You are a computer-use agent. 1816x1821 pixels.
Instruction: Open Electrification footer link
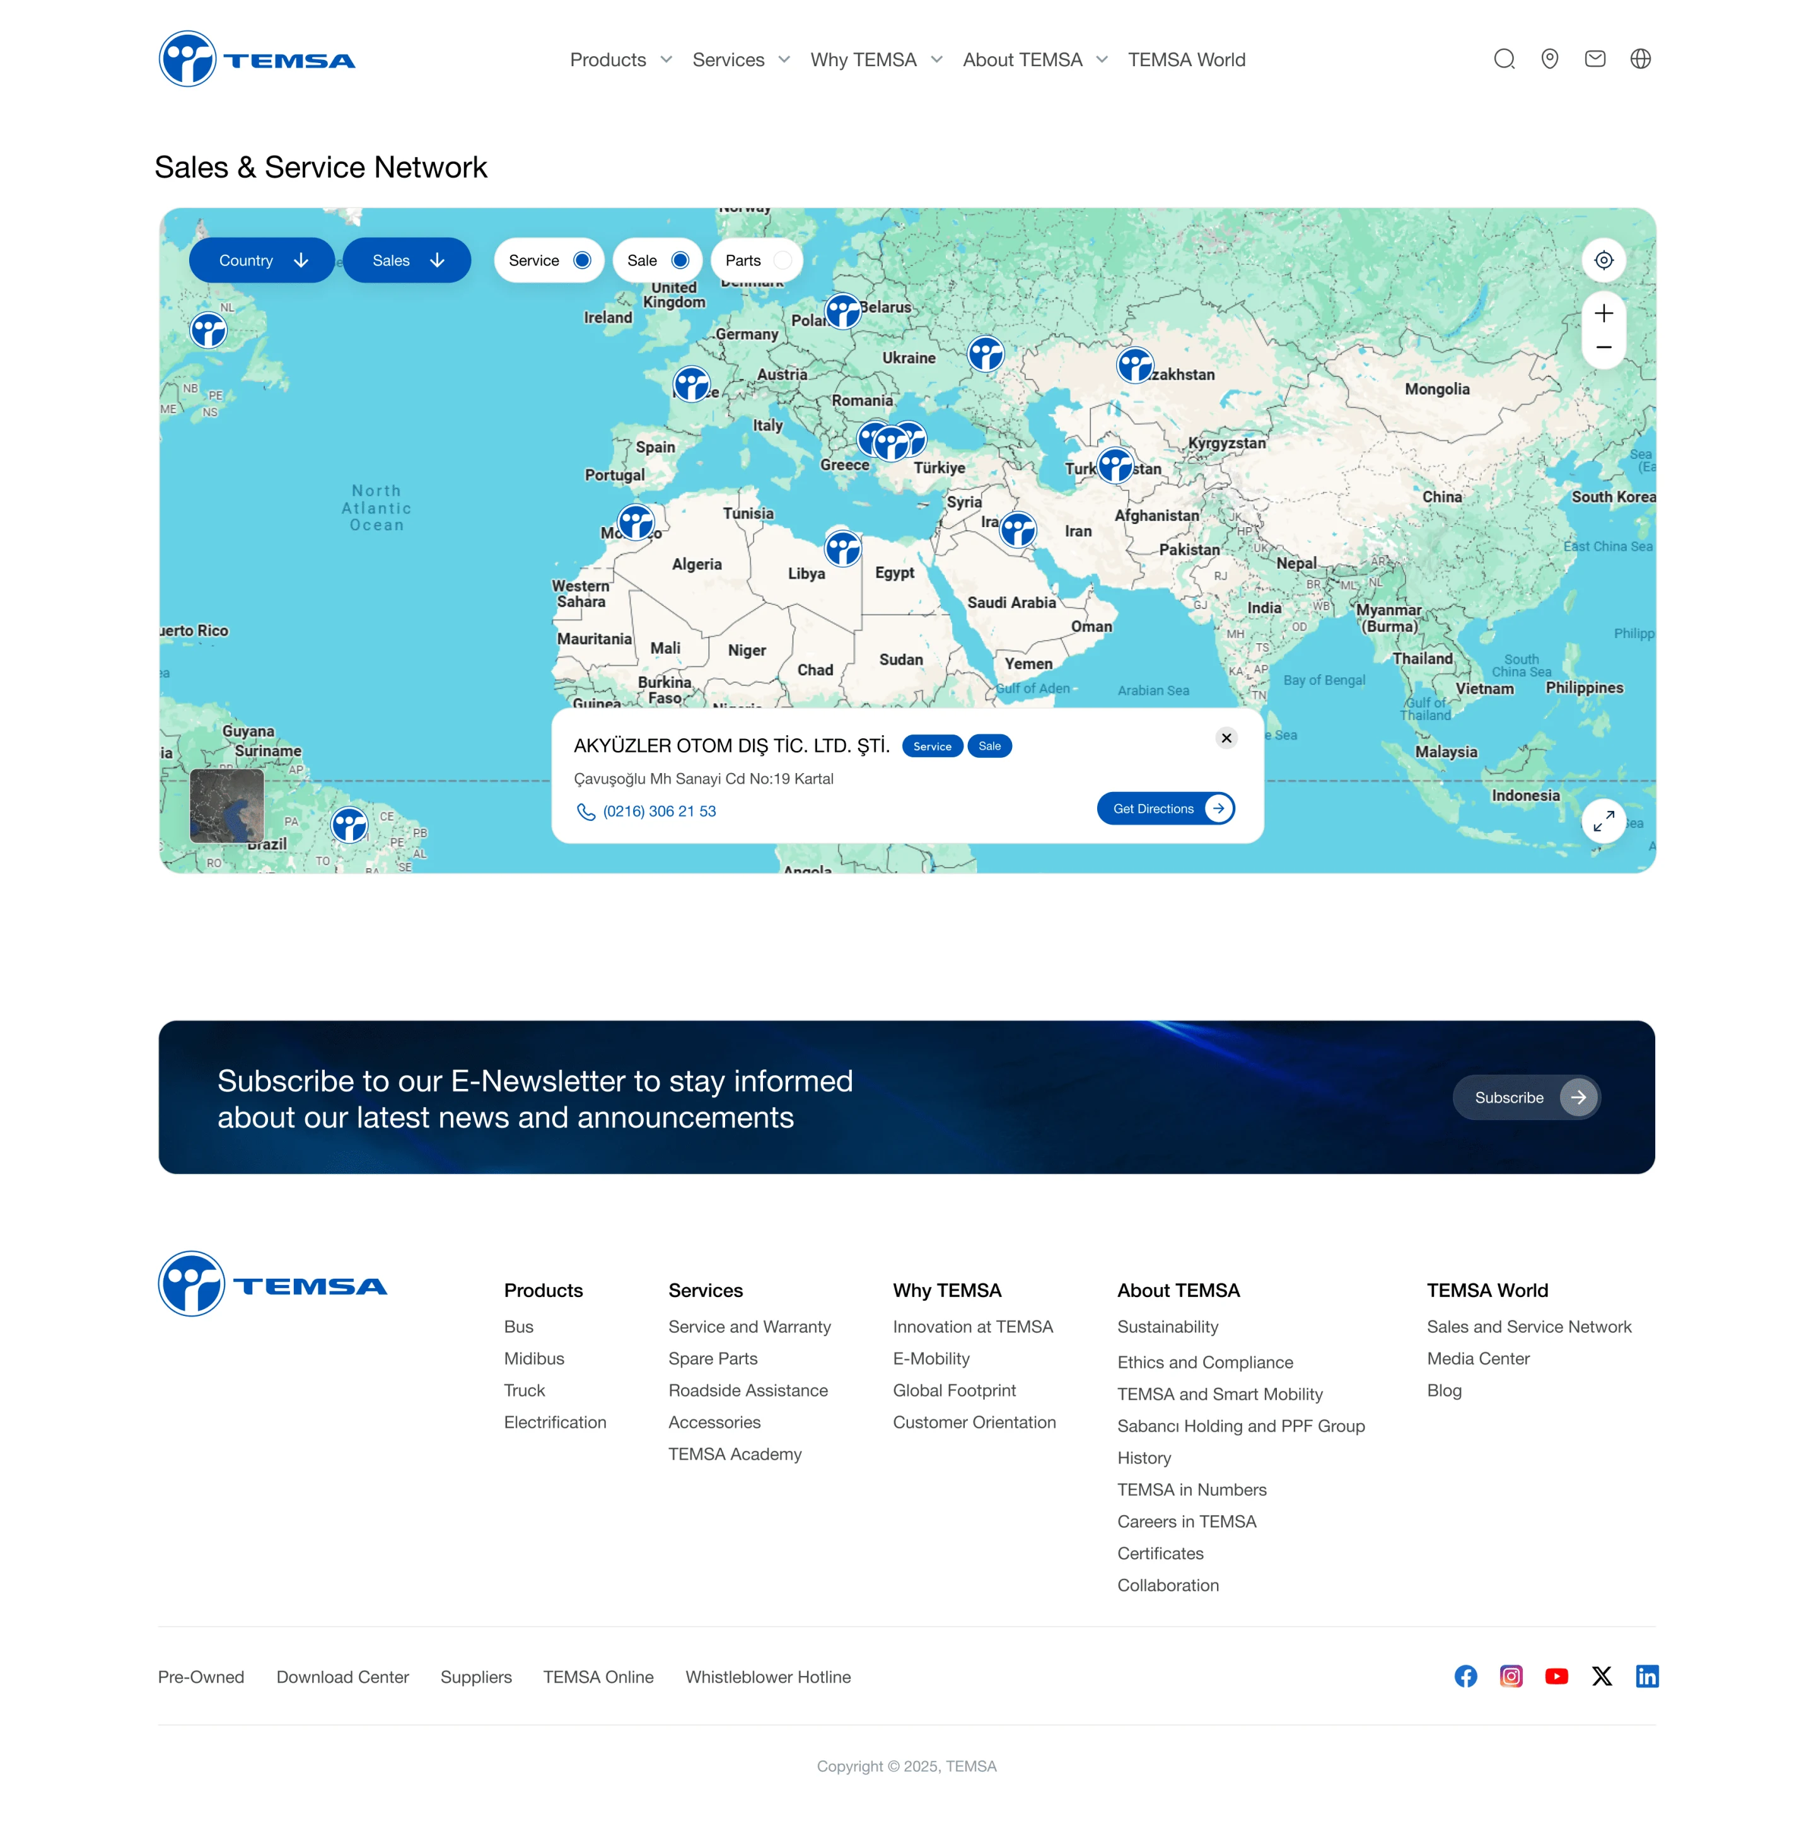[x=555, y=1422]
